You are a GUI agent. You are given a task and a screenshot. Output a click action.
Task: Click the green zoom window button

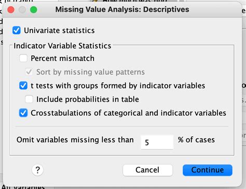coord(34,10)
